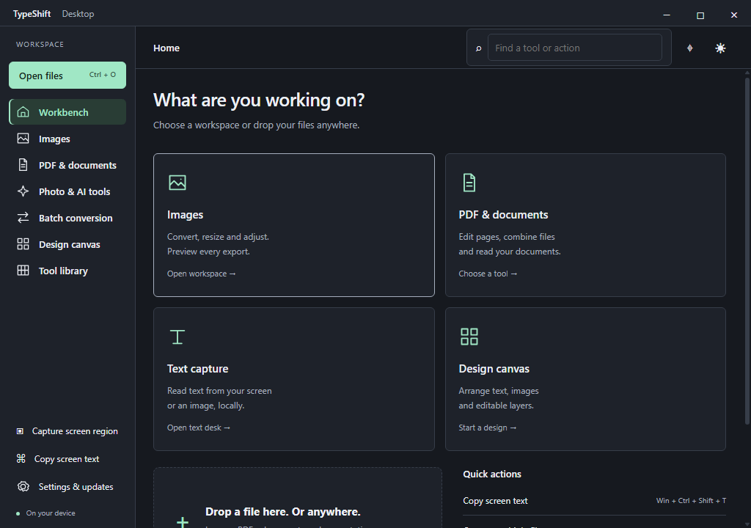Click the Design canvas card heading

coord(494,368)
